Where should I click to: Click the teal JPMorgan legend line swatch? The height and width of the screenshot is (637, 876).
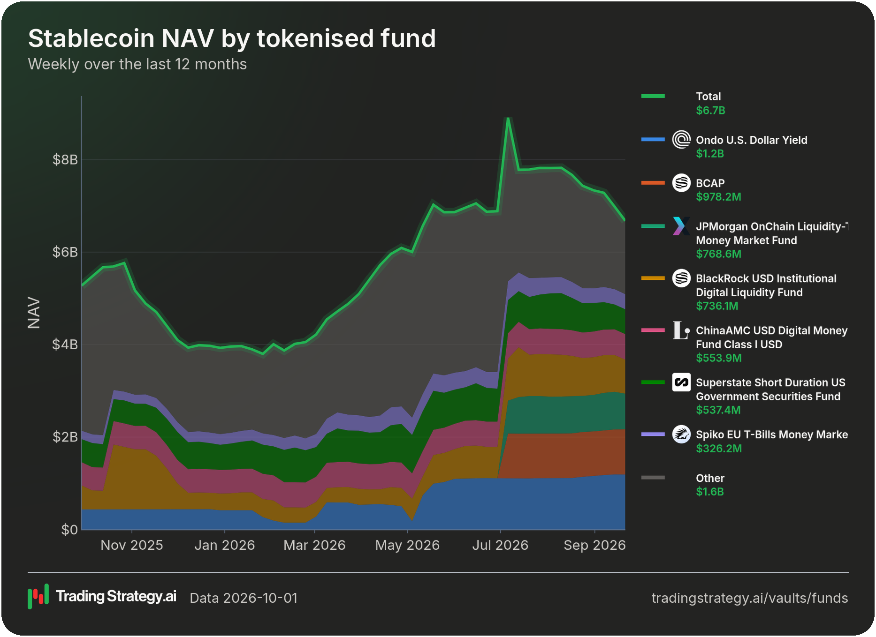pos(653,226)
